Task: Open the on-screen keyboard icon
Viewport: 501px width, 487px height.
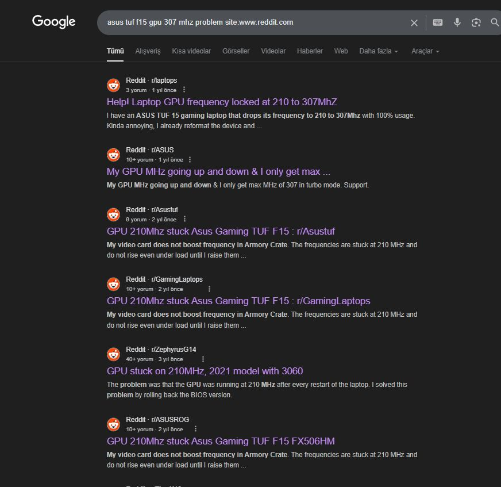Action: pos(438,22)
